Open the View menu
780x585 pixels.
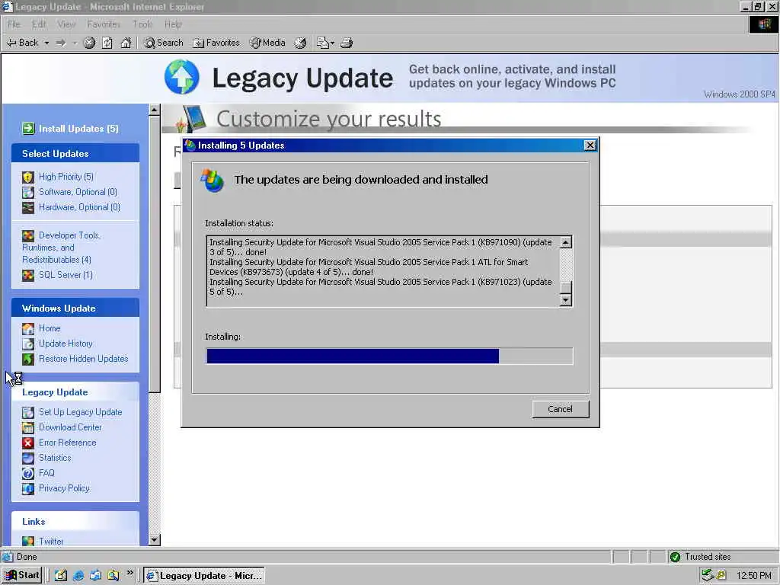pyautogui.click(x=66, y=24)
